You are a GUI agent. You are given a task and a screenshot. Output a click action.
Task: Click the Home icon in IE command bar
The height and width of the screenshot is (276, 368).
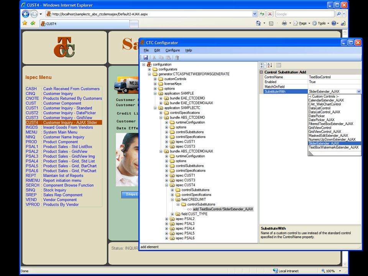(x=258, y=23)
